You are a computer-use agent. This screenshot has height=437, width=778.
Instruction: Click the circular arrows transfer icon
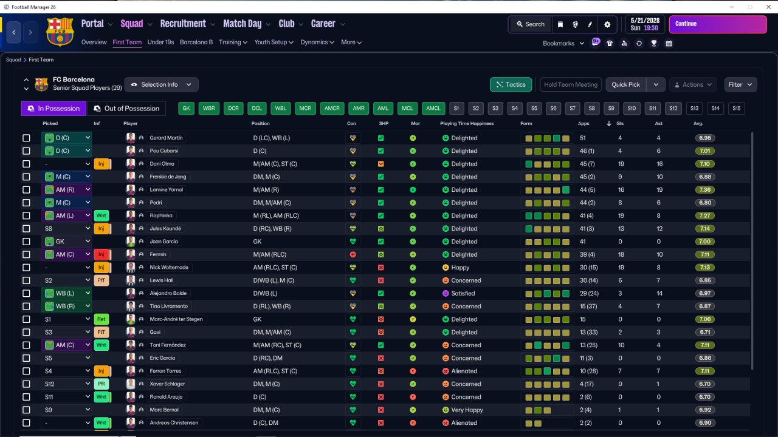[x=639, y=43]
